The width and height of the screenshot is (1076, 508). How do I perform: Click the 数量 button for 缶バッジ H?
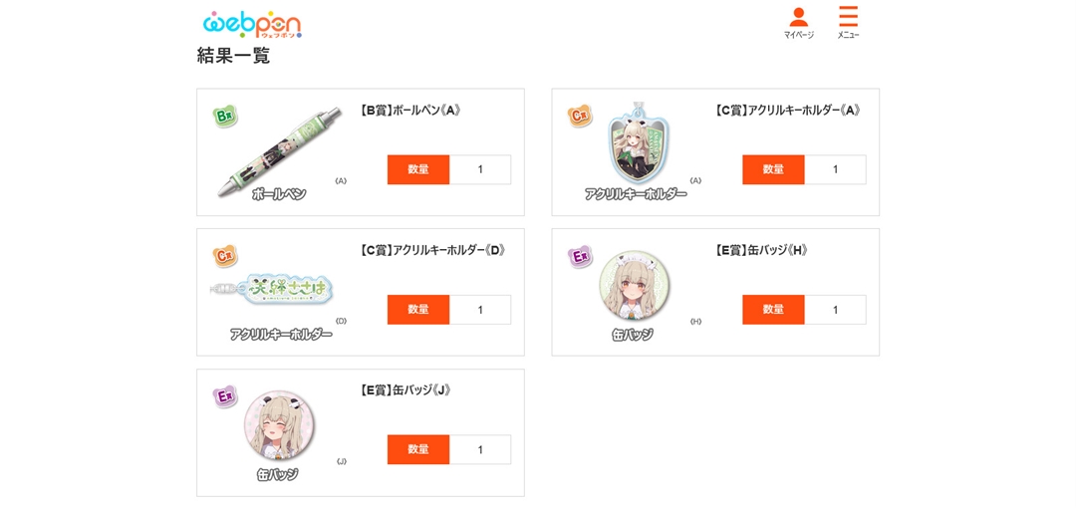(x=773, y=310)
